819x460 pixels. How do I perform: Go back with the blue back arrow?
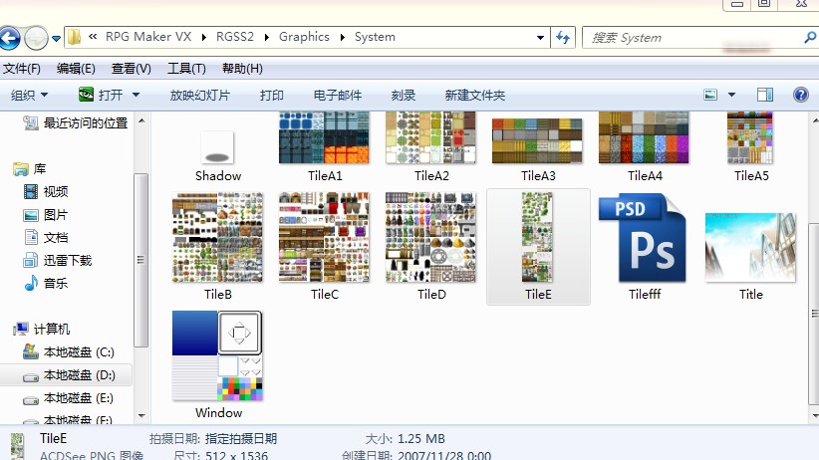point(9,38)
